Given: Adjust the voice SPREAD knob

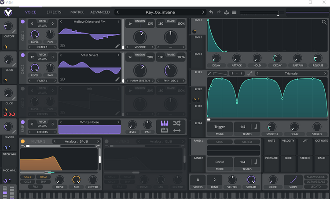Looking at the screenshot, I should (251, 180).
